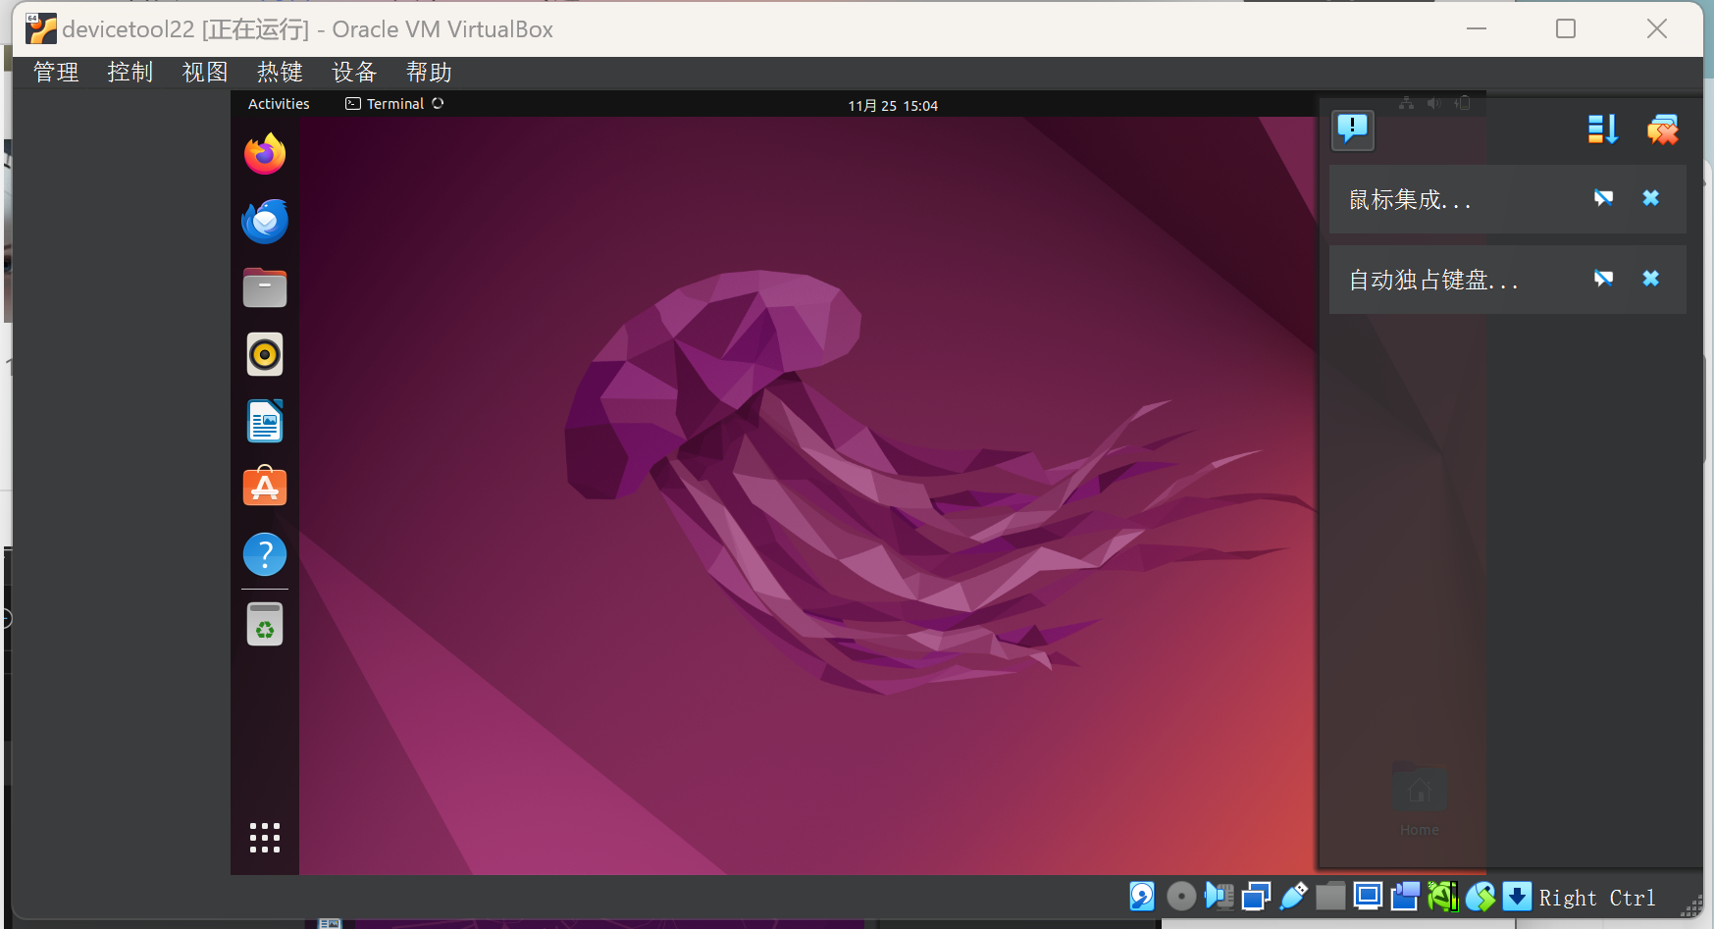Open LibreOffice Writer from the dock
1714x929 pixels.
tap(265, 421)
